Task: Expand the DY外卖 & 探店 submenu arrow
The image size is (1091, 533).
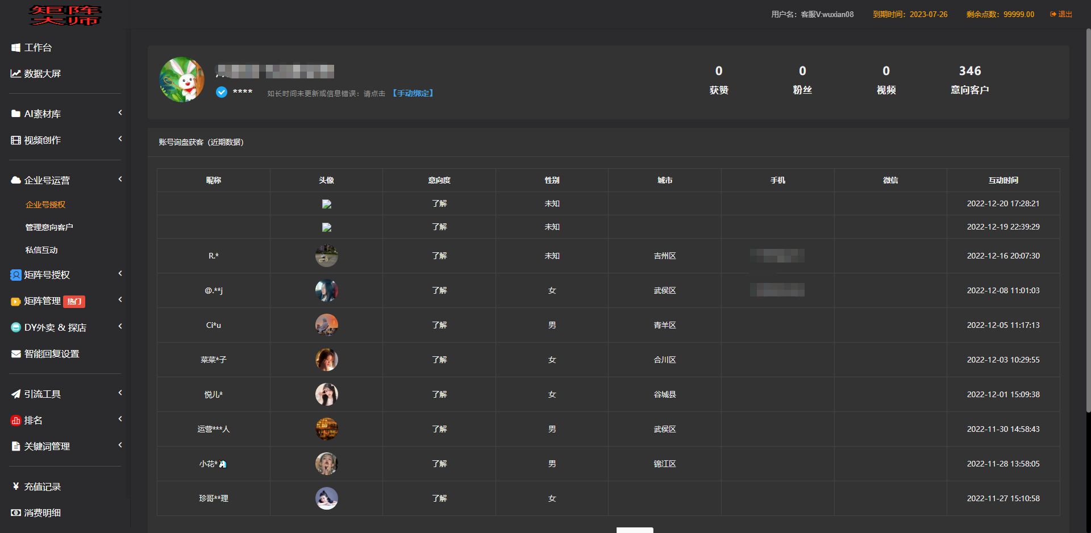Action: pos(120,327)
